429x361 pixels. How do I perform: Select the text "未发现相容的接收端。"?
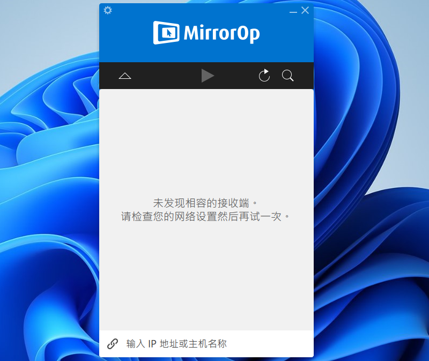(x=205, y=203)
